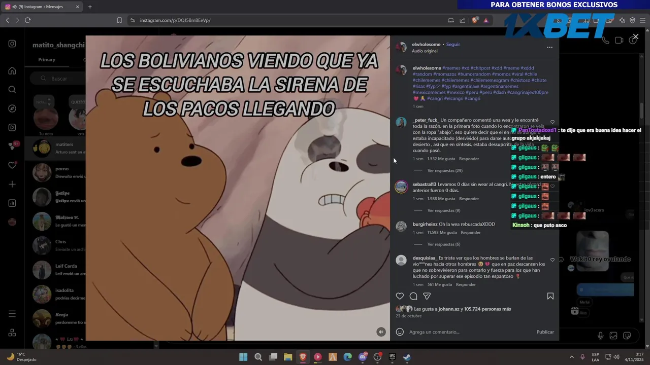Like the post with the heart icon
The width and height of the screenshot is (650, 365).
400,296
